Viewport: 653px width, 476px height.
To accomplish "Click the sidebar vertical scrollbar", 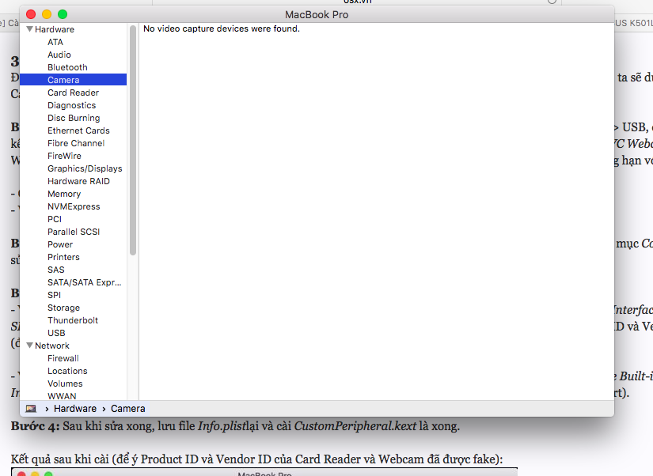I will coord(133,142).
